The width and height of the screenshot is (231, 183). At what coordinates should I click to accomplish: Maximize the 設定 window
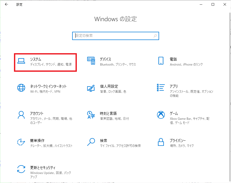(213, 4)
